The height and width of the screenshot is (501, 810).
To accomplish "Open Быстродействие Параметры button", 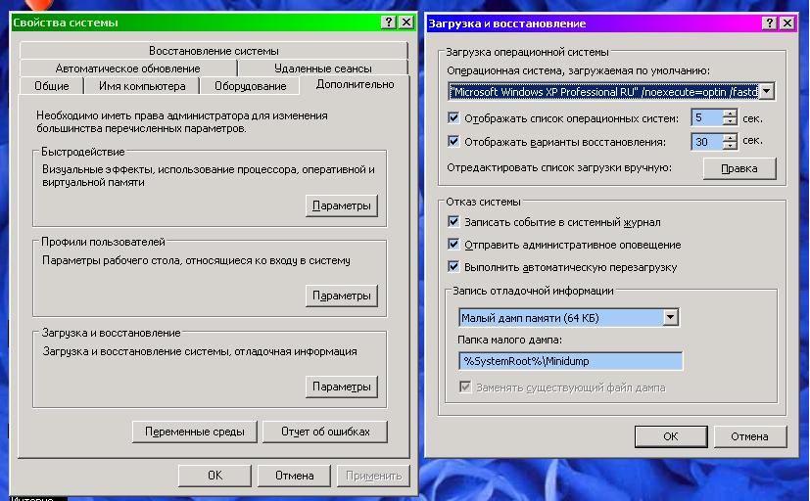I will coord(341,206).
